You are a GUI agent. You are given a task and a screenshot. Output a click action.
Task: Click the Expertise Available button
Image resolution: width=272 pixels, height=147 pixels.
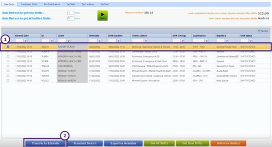point(123,143)
